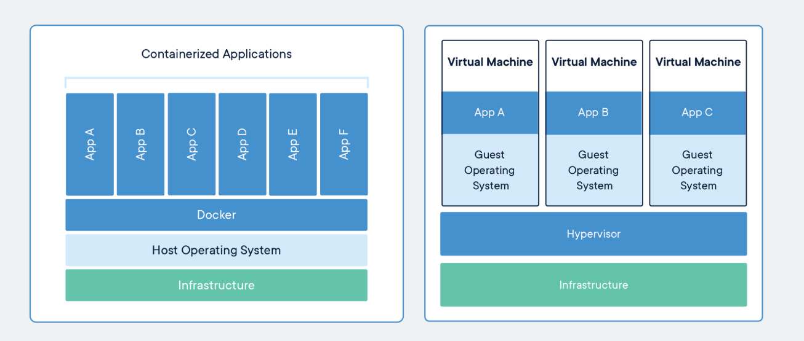Image resolution: width=804 pixels, height=341 pixels.
Task: Select App B inside the middle virtual machine
Action: click(x=593, y=112)
